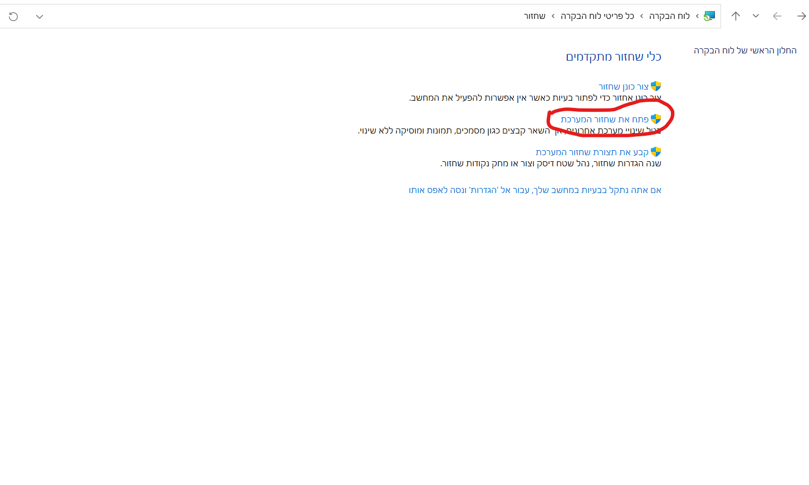Click 'כל פריטי לוח הבקרה' breadcrumb
The height and width of the screenshot is (485, 809).
[597, 16]
